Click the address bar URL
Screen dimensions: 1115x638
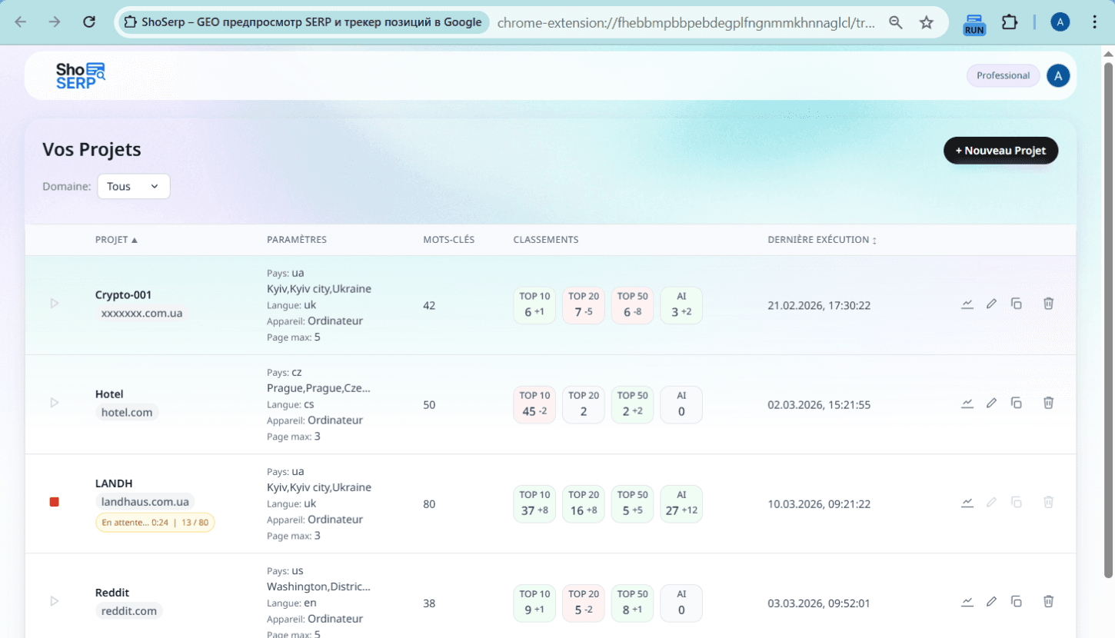pos(686,22)
